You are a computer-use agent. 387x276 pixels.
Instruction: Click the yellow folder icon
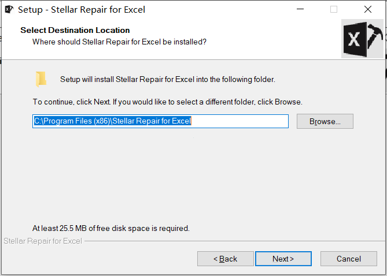click(41, 79)
